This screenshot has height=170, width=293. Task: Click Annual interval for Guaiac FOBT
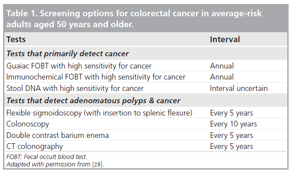222,66
